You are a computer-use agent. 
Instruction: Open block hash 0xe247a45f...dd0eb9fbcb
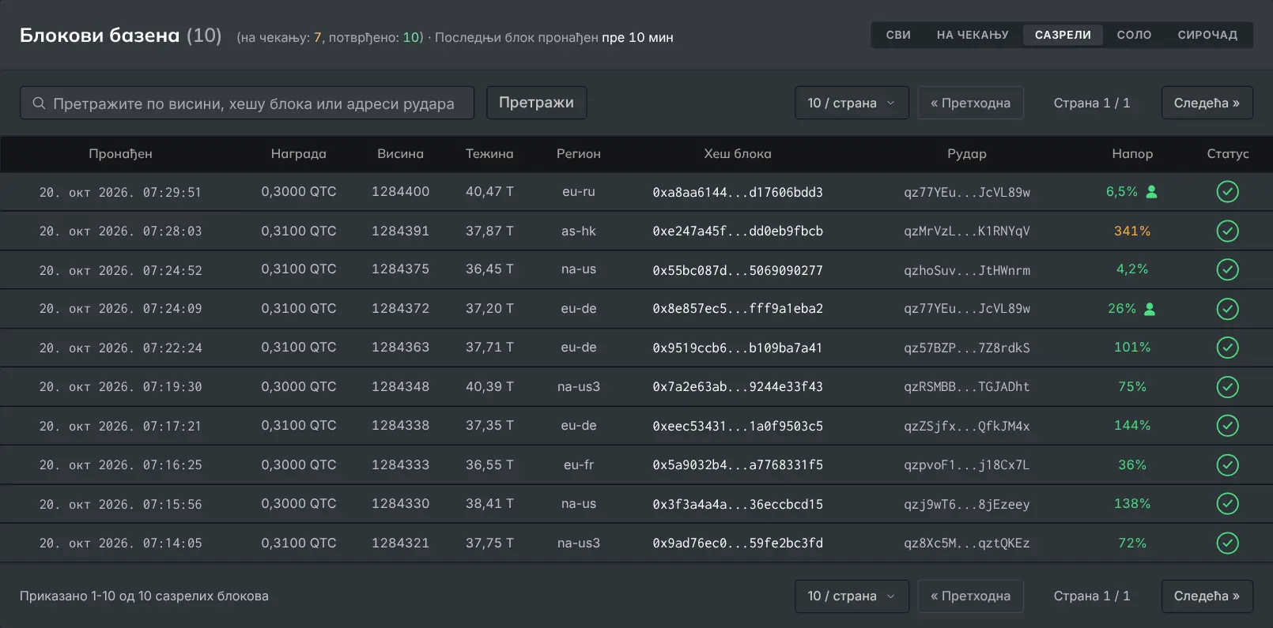pyautogui.click(x=738, y=231)
